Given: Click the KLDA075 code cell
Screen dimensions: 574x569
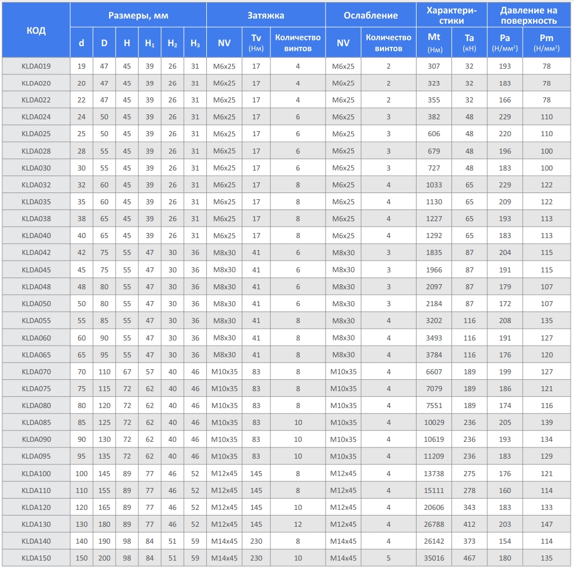Looking at the screenshot, I should (36, 389).
